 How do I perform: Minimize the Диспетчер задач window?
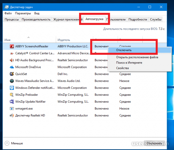click(x=139, y=7)
